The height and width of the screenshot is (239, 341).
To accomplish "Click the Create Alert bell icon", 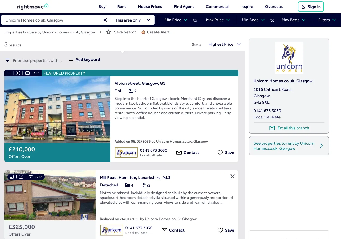I will [x=143, y=32].
